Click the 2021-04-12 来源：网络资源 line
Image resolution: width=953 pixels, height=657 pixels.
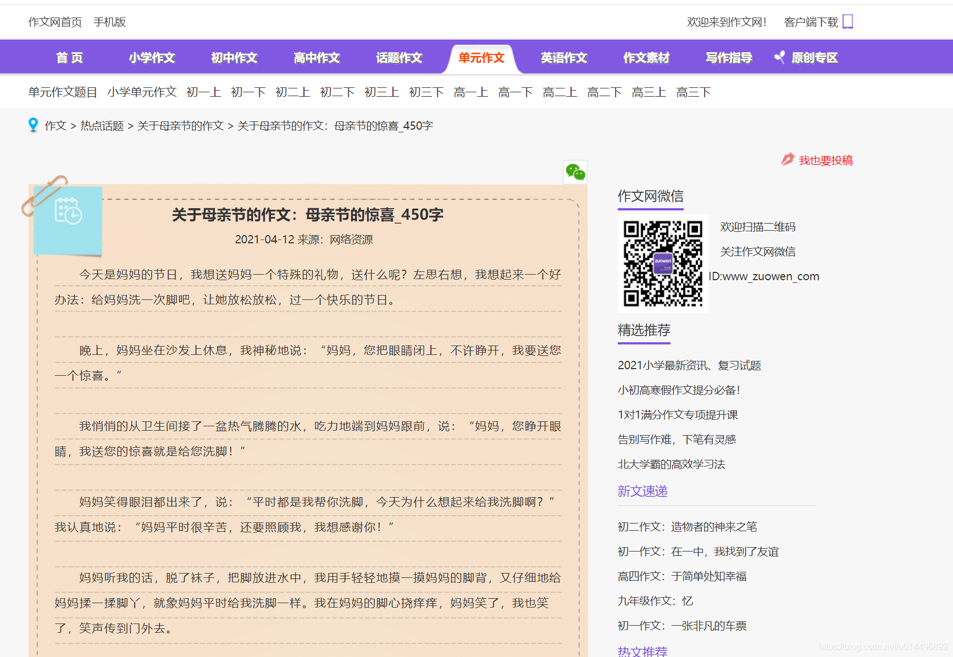[x=304, y=240]
